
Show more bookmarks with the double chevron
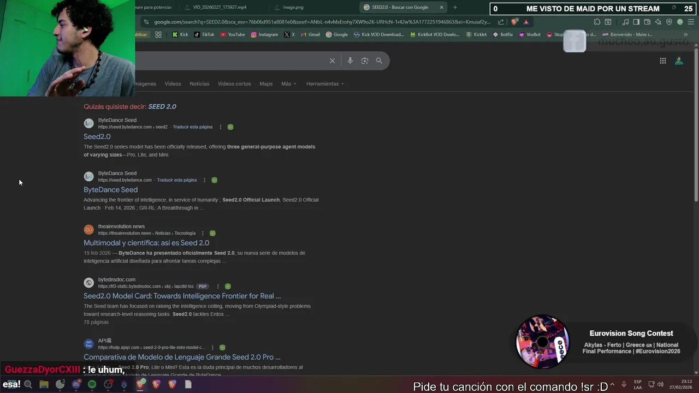click(686, 34)
